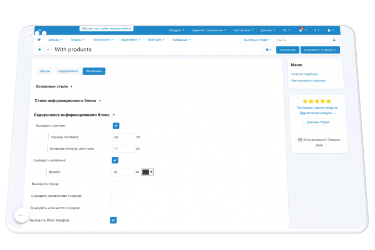Viewport: 375px width, 250px height.
Task: Open Список подборок link
Action: [x=304, y=74]
